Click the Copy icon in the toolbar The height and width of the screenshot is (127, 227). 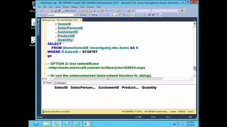tap(98, 11)
